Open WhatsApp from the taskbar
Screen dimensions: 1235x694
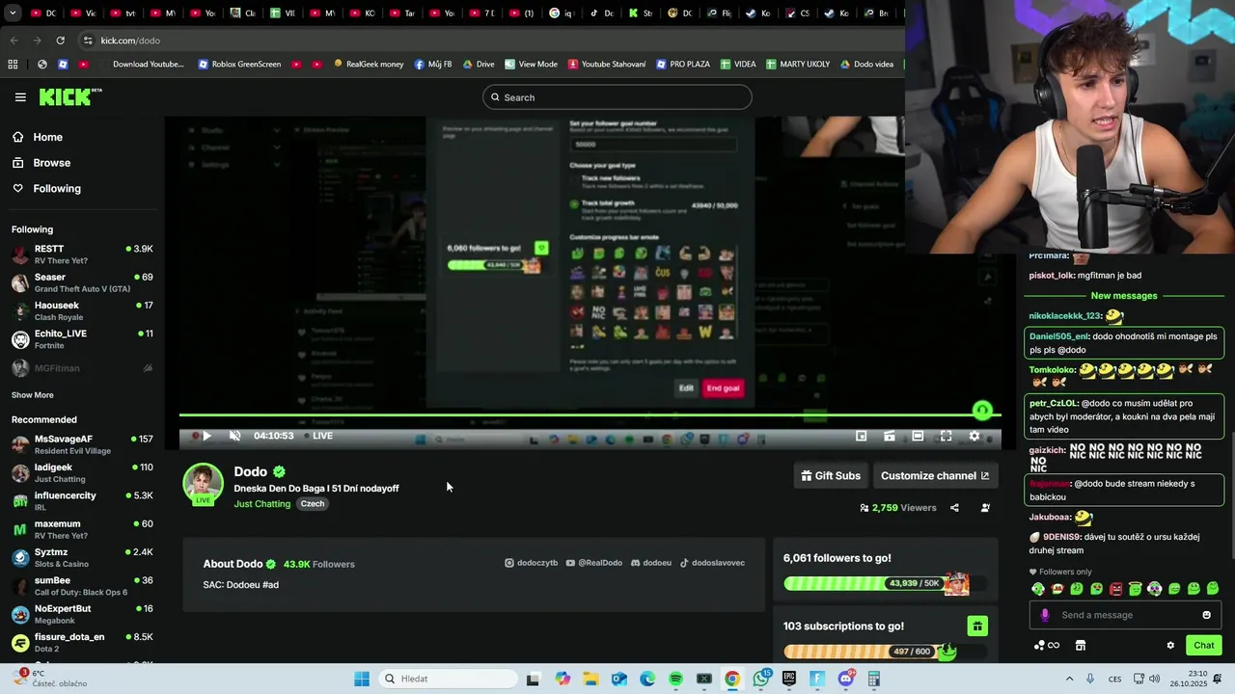coord(761,679)
